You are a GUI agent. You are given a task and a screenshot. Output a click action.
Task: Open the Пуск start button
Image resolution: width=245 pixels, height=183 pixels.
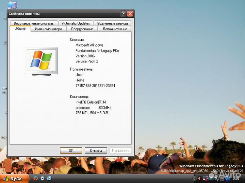14,179
